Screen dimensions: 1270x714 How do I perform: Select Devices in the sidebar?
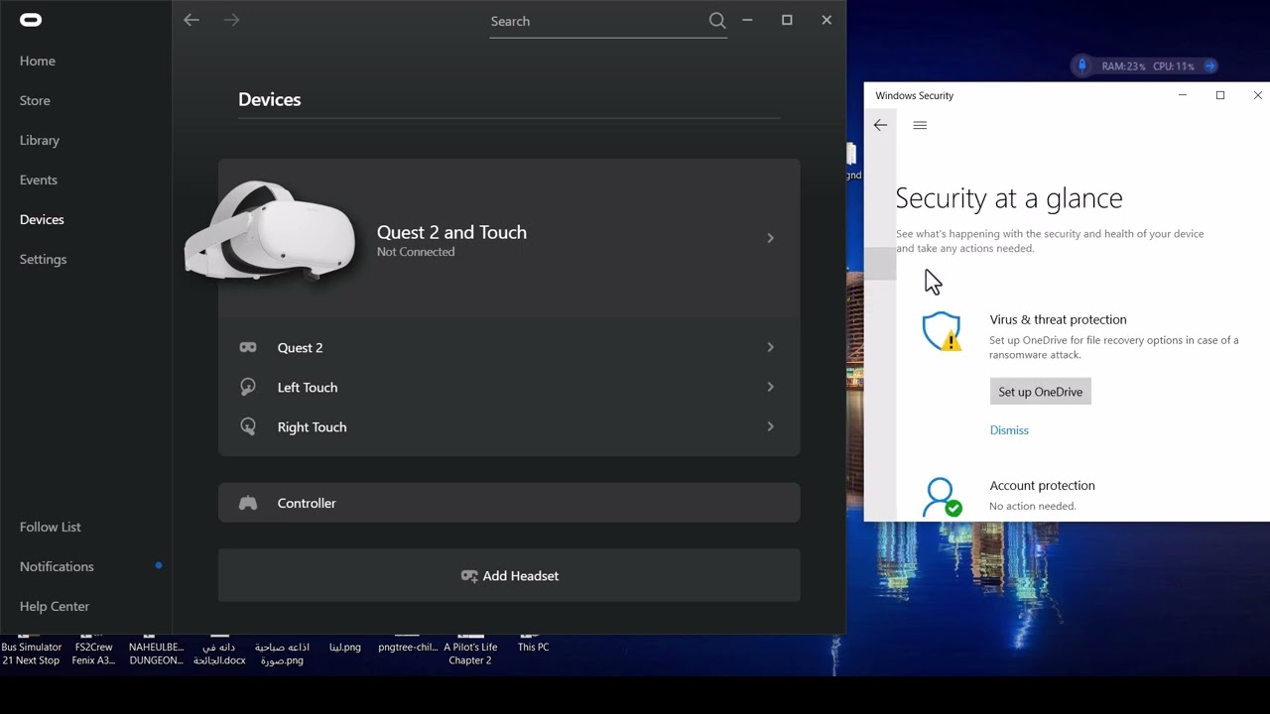[x=42, y=219]
